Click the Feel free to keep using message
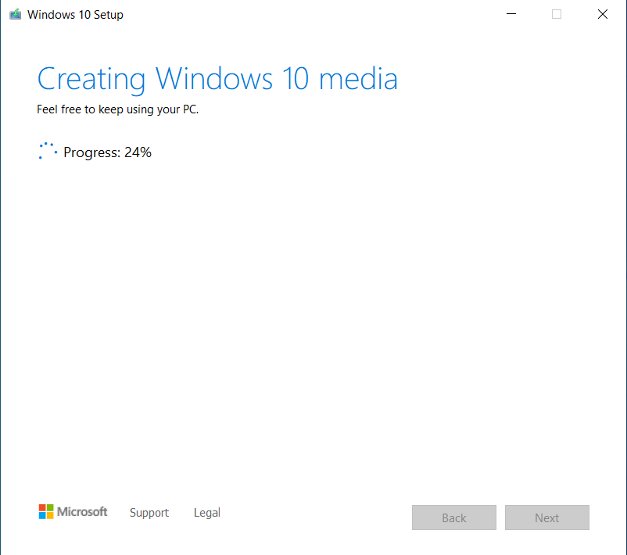 [118, 109]
